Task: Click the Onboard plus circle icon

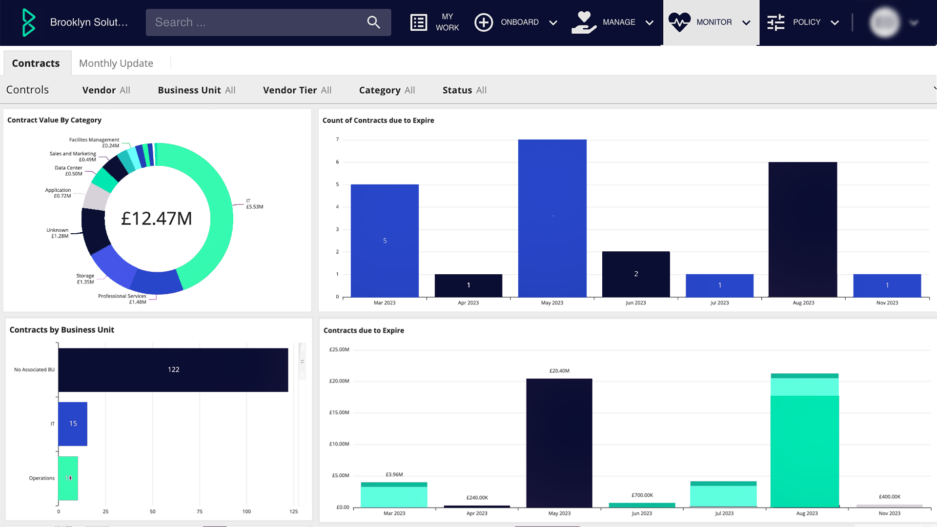Action: pyautogui.click(x=483, y=22)
